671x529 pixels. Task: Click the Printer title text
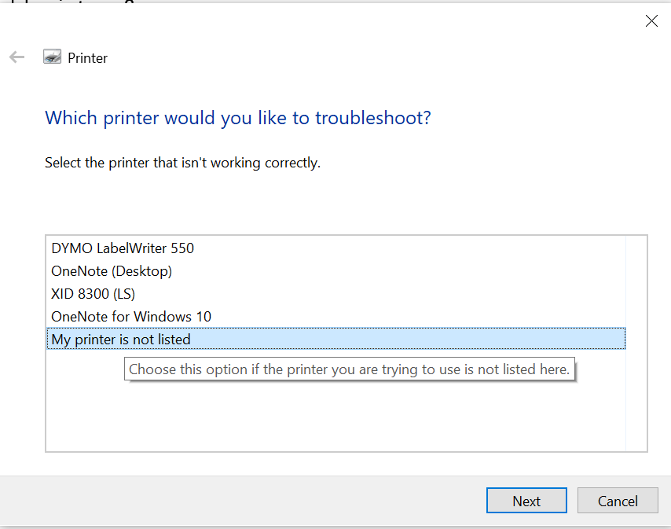pyautogui.click(x=88, y=58)
